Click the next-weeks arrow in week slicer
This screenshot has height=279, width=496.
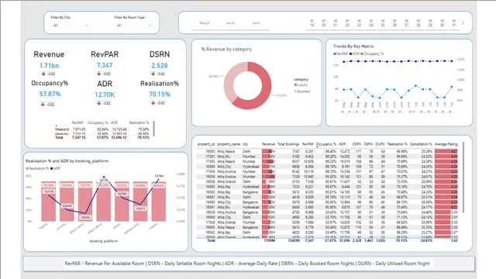point(463,22)
